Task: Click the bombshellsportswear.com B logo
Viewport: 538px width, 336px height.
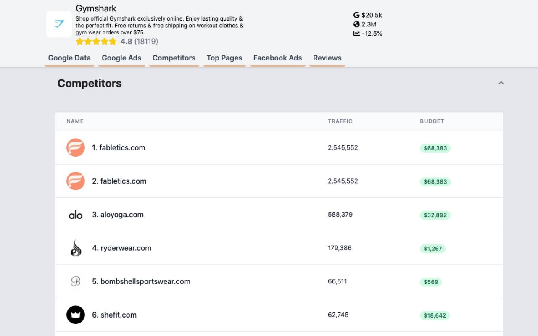Action: [76, 281]
